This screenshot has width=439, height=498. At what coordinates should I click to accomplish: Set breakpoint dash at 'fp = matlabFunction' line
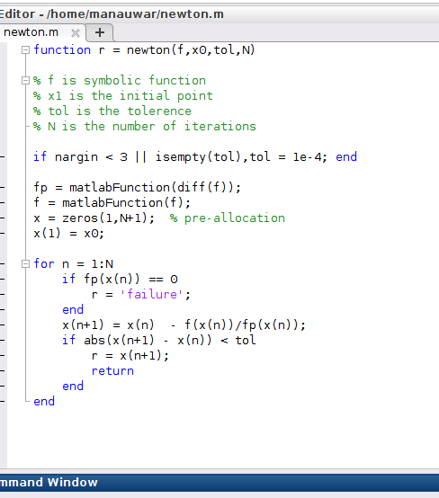[x=2, y=187]
